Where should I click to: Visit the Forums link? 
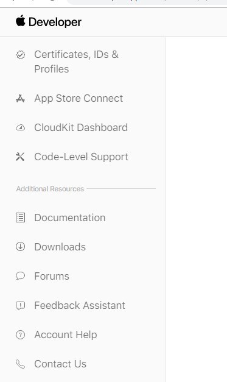coord(52,276)
